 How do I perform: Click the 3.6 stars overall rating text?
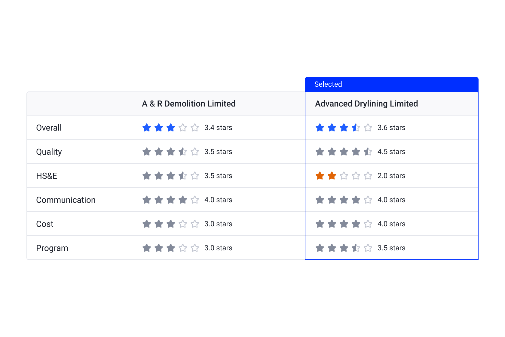[x=391, y=128]
